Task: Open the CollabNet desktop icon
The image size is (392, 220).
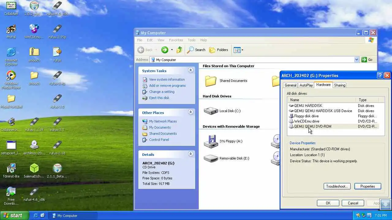Action: pyautogui.click(x=11, y=8)
